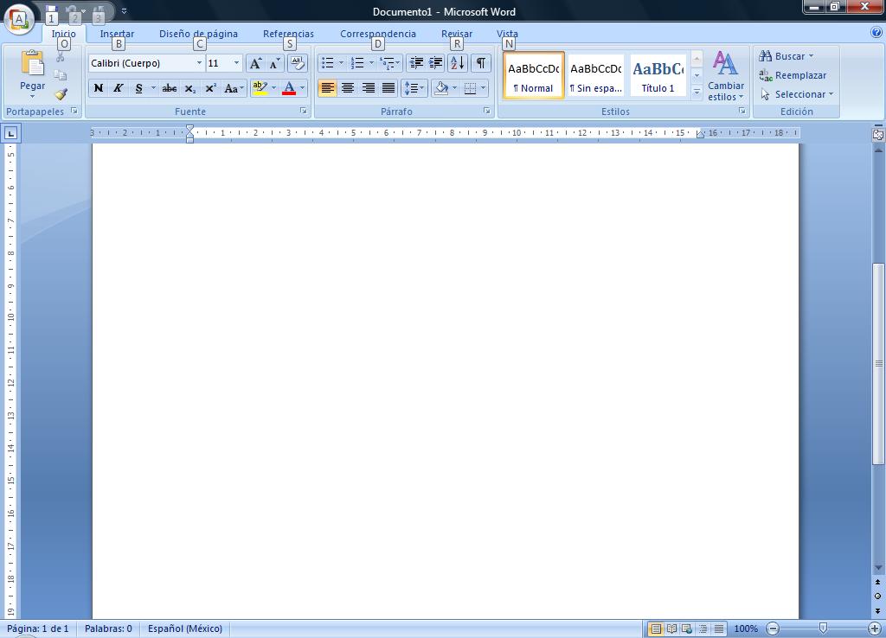Click the Pegar clipboard icon
This screenshot has height=638, width=886.
(x=32, y=63)
